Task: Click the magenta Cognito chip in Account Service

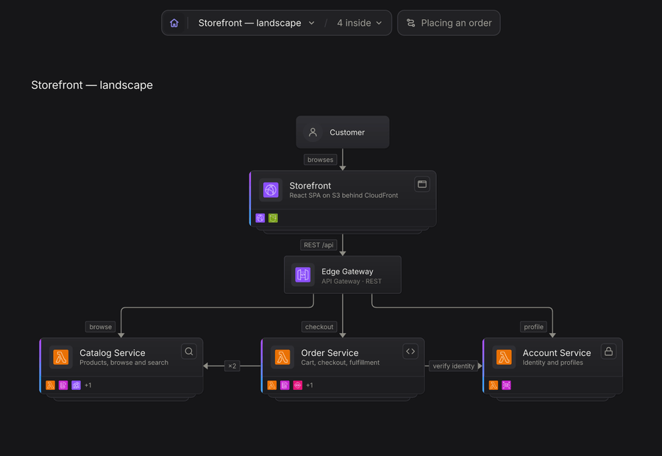Action: click(506, 385)
